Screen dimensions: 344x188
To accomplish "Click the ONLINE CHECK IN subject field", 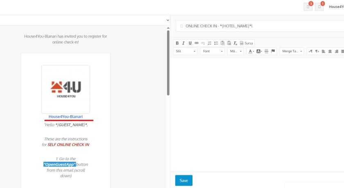I will pyautogui.click(x=260, y=26).
